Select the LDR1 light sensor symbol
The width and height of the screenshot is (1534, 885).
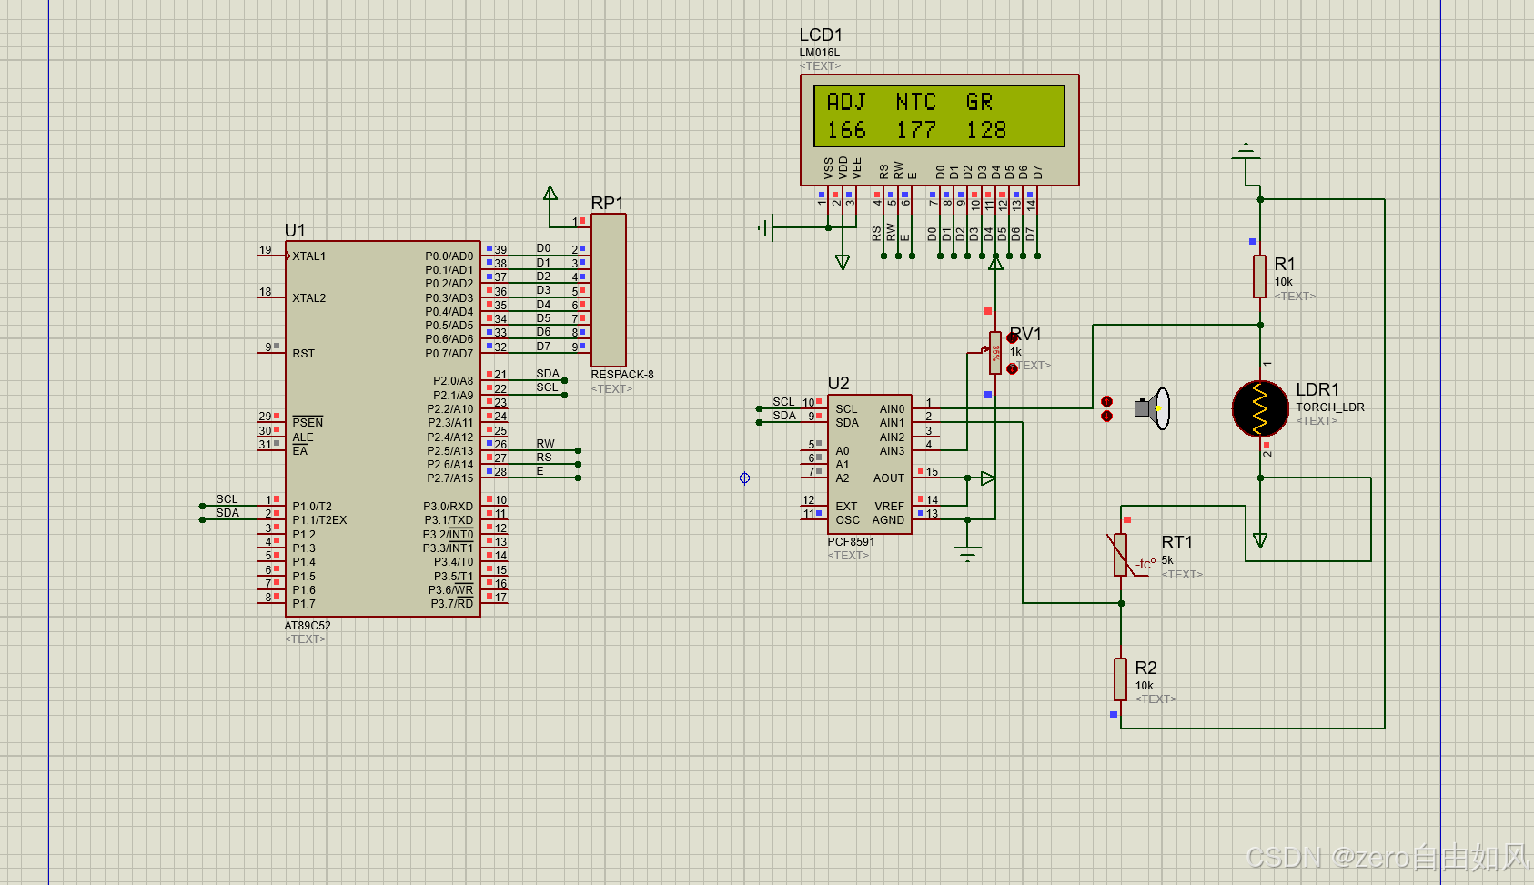click(1260, 408)
